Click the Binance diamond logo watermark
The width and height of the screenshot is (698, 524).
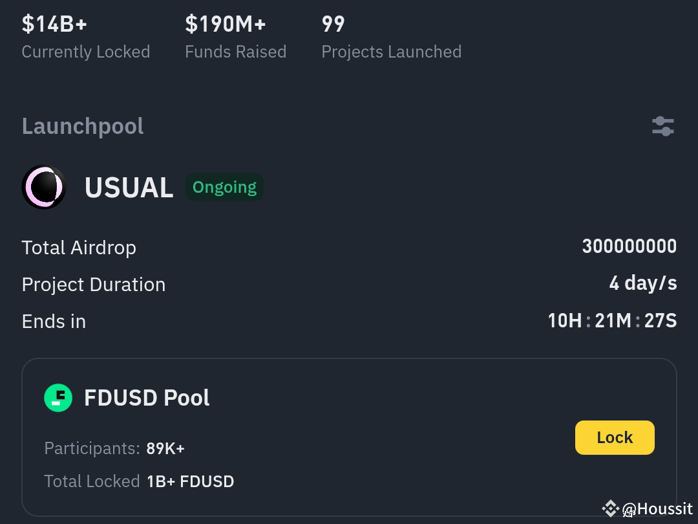click(x=610, y=508)
